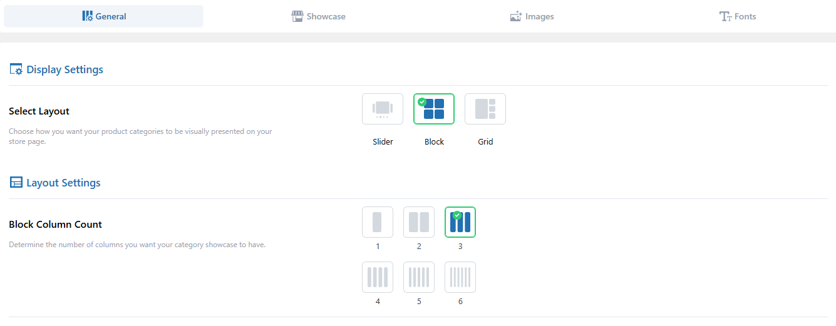Select the Block layout option
The image size is (836, 326).
coord(434,109)
